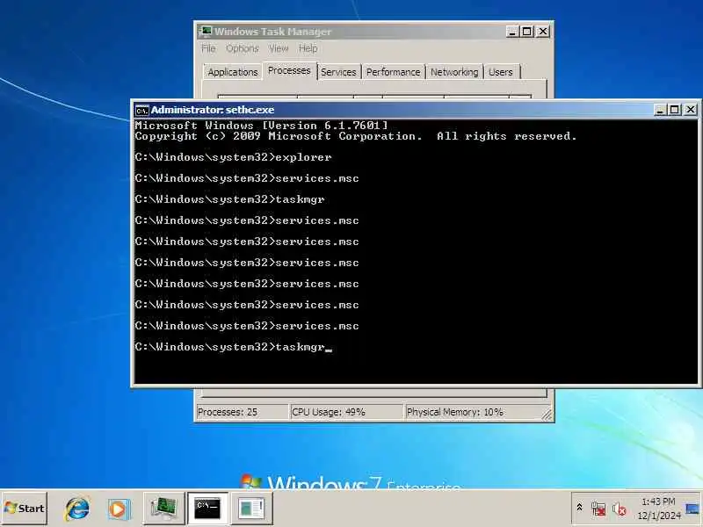Maximize the sethc.exe command window
The width and height of the screenshot is (703, 527).
point(674,110)
